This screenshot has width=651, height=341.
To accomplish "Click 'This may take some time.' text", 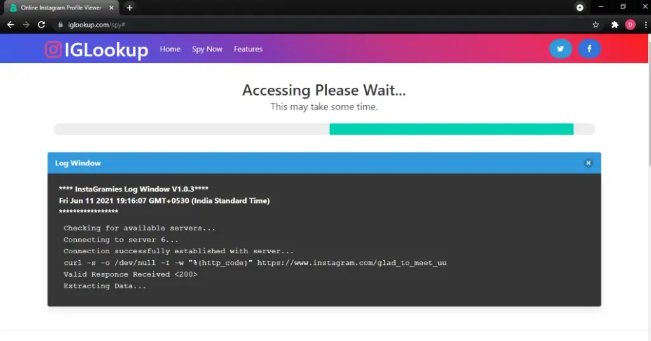I will tap(324, 107).
